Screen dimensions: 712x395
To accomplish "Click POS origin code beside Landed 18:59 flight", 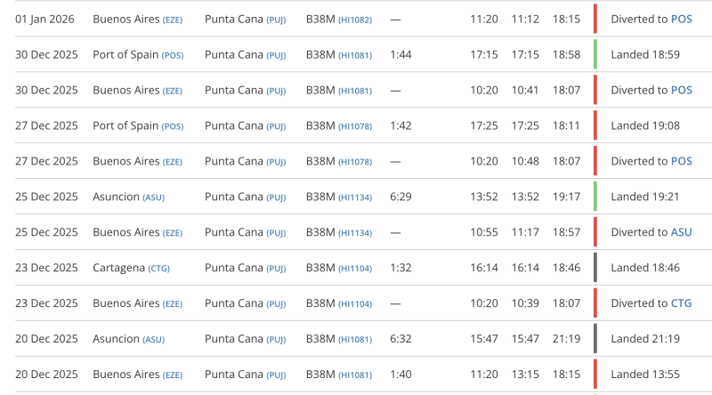I will point(173,55).
